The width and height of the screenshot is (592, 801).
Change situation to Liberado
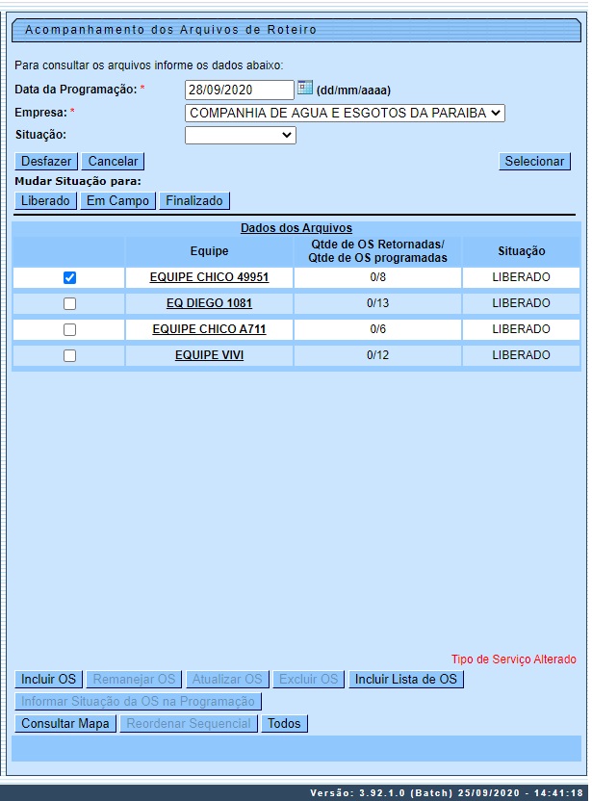tap(45, 200)
